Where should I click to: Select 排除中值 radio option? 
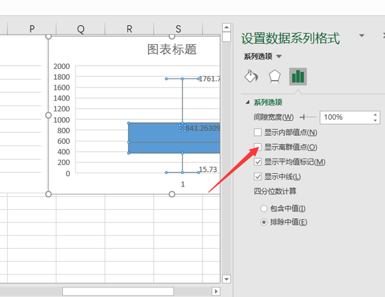(264, 222)
